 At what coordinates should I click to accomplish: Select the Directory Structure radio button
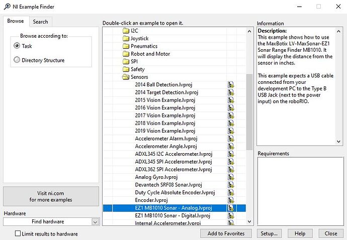pos(17,60)
